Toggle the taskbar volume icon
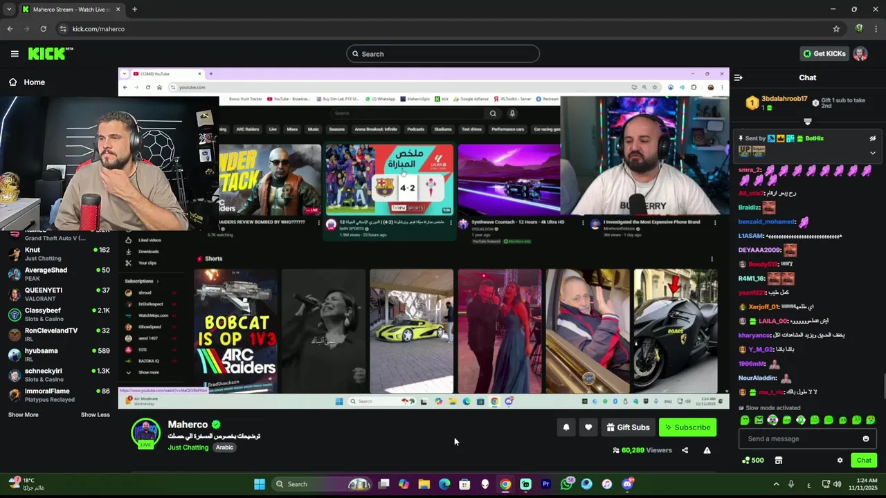886x498 pixels. 838,484
